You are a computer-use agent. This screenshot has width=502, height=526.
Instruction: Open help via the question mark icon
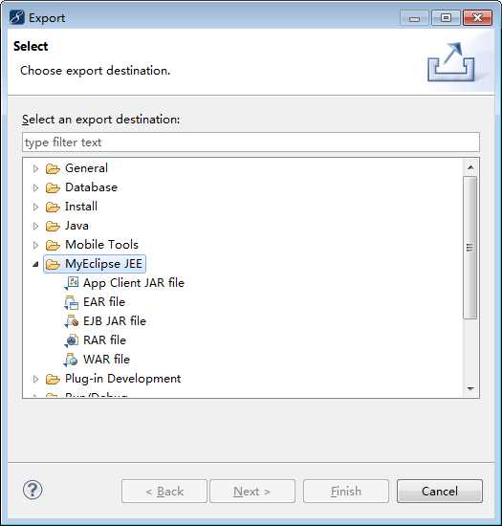(x=33, y=490)
